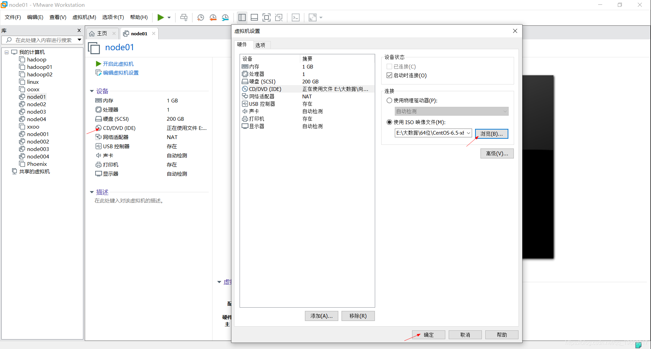Select 内存 row icon in settings device list
This screenshot has height=349, width=651.
coord(245,67)
